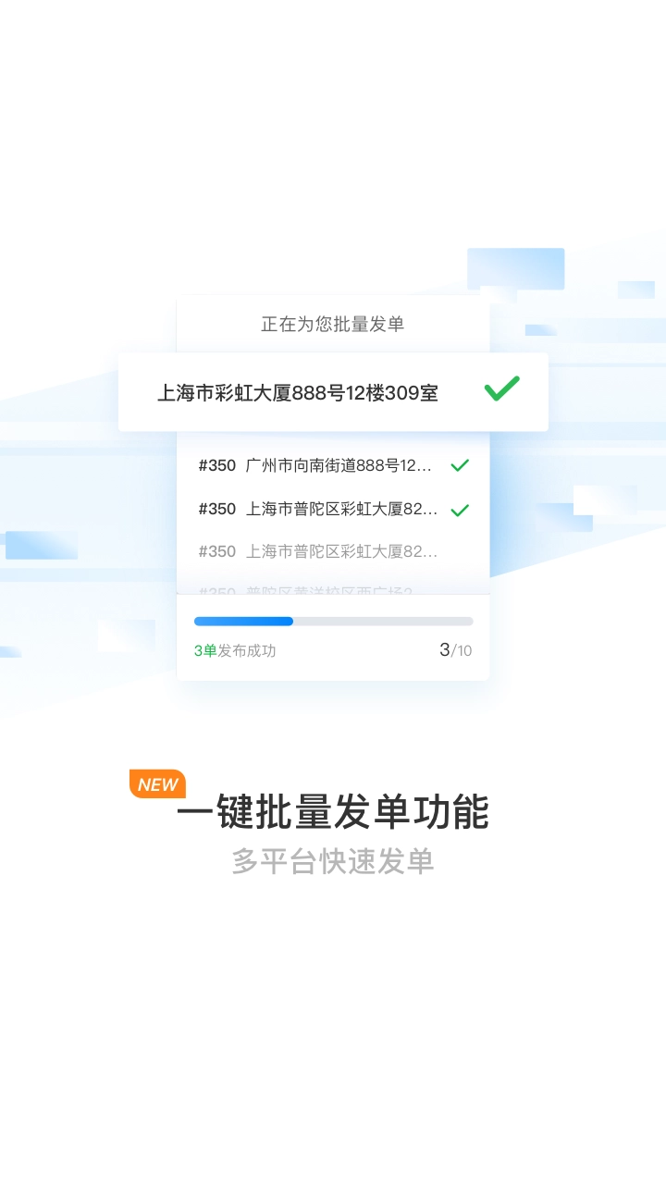Tap the 3/10 progress counter
The height and width of the screenshot is (1184, 666).
pyautogui.click(x=455, y=650)
